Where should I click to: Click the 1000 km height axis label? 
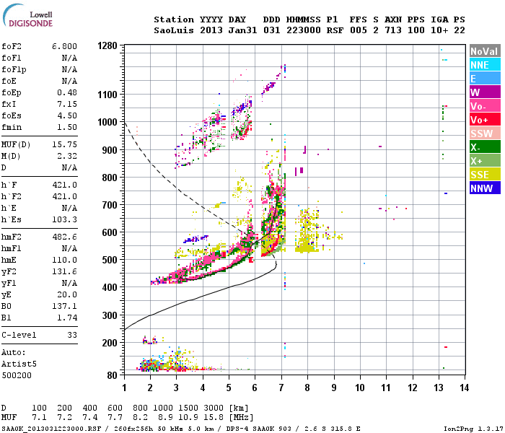point(107,122)
